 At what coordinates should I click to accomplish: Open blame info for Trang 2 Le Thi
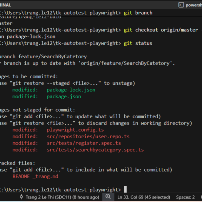(x=62, y=197)
